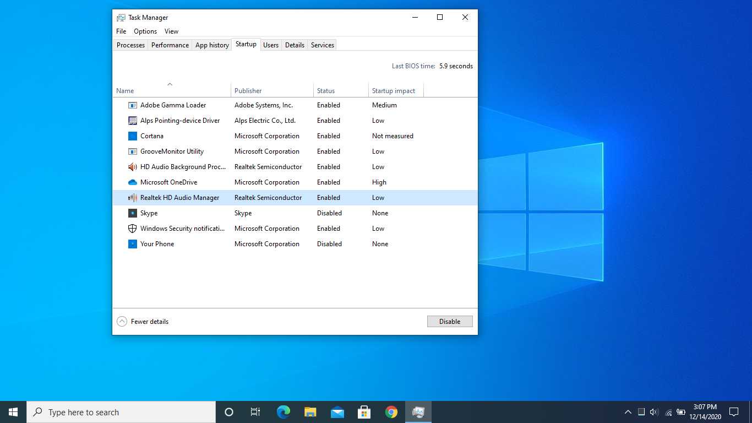Click the Task Manager taskbar icon
Image resolution: width=752 pixels, height=423 pixels.
pyautogui.click(x=418, y=412)
